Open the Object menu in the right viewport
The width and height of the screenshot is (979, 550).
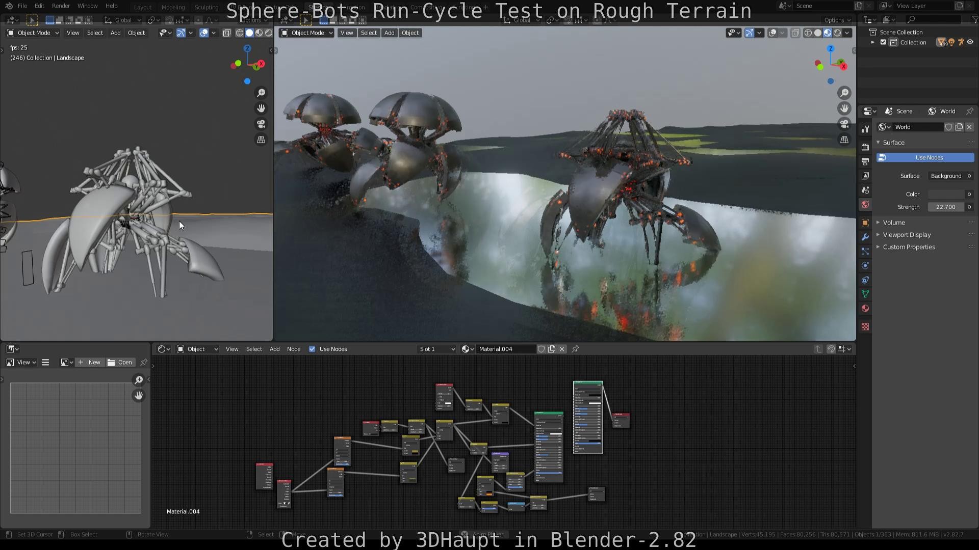point(410,33)
